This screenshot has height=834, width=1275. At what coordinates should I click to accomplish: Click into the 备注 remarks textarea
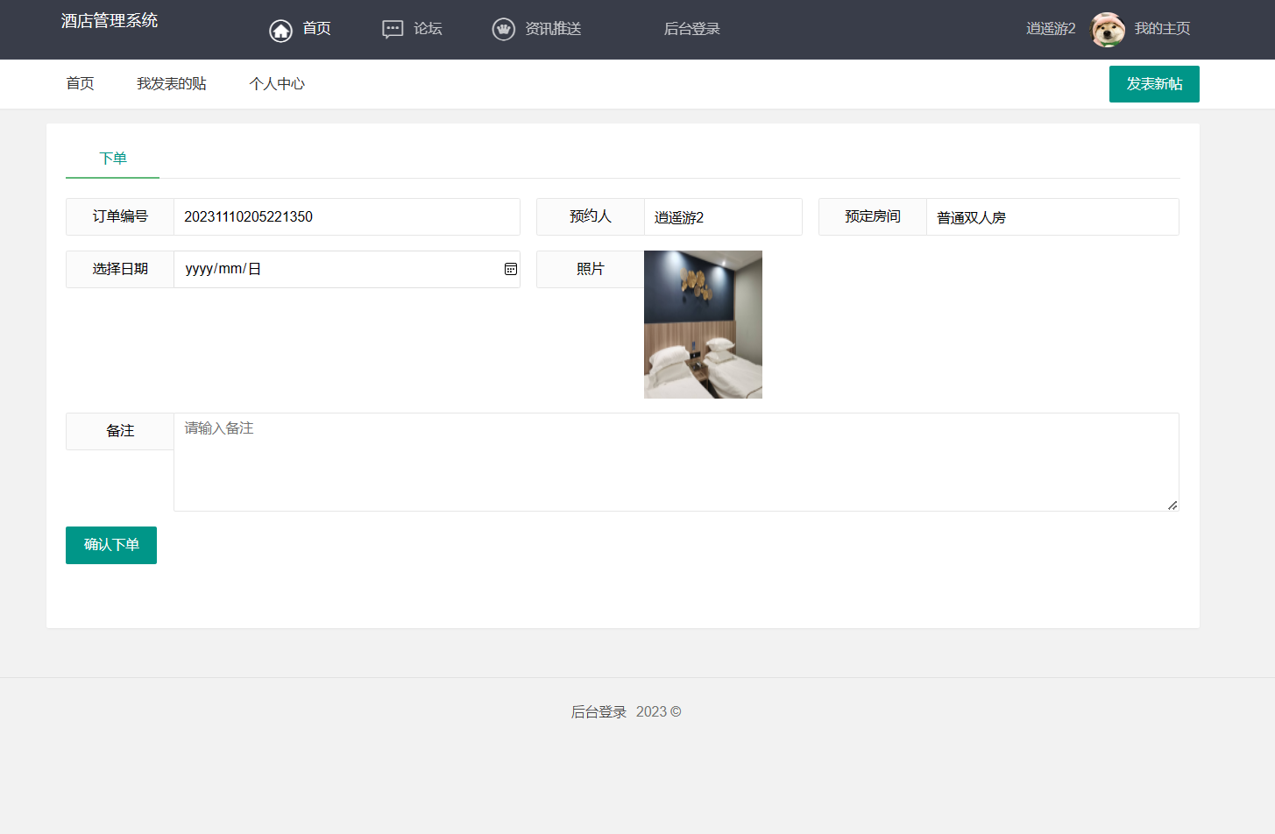pos(676,462)
